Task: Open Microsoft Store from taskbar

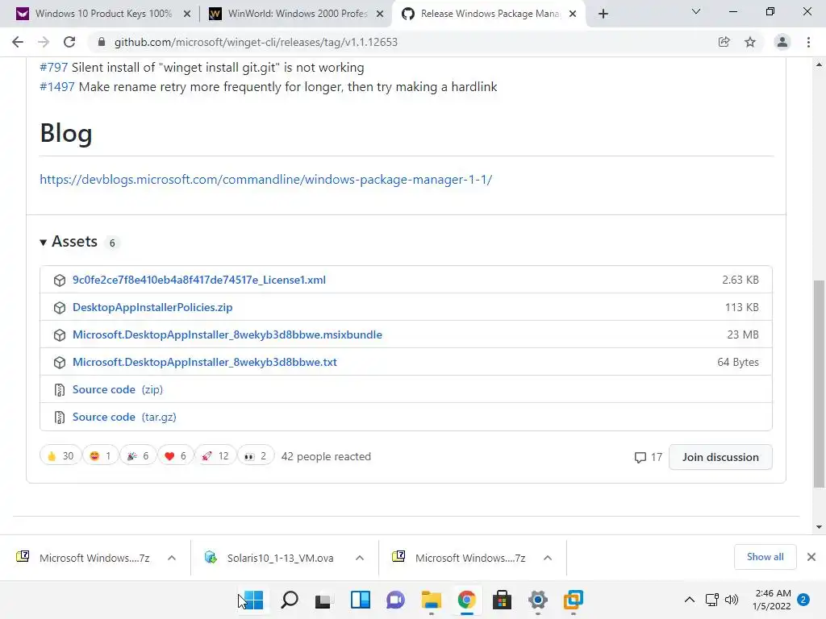Action: (502, 600)
